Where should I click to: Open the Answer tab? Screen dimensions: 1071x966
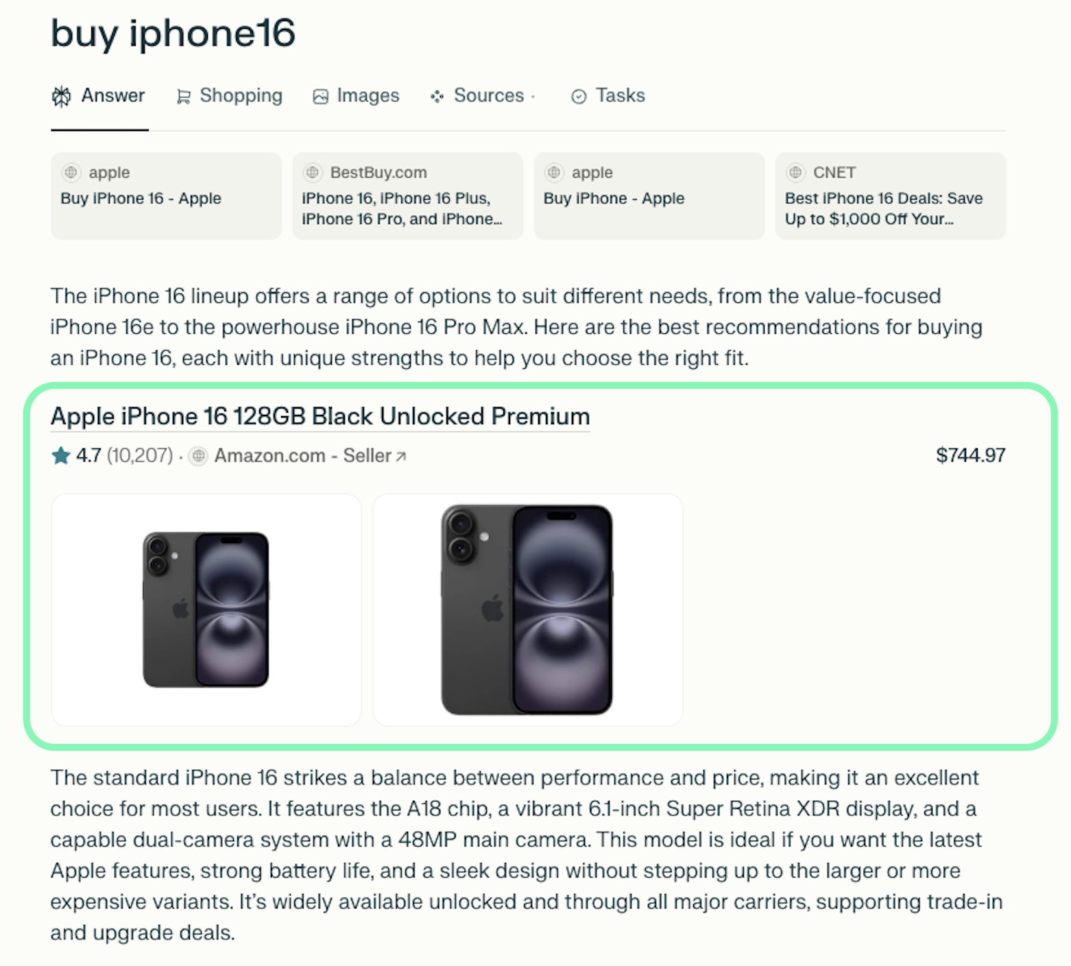pos(99,96)
